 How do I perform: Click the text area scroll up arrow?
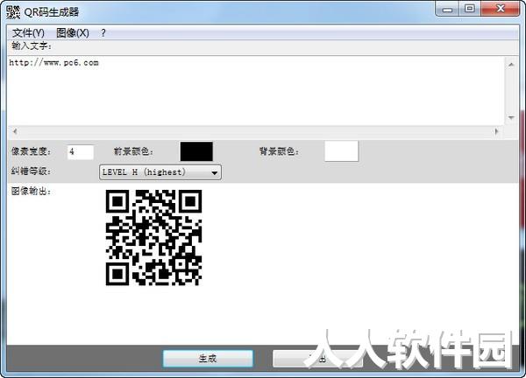click(511, 64)
